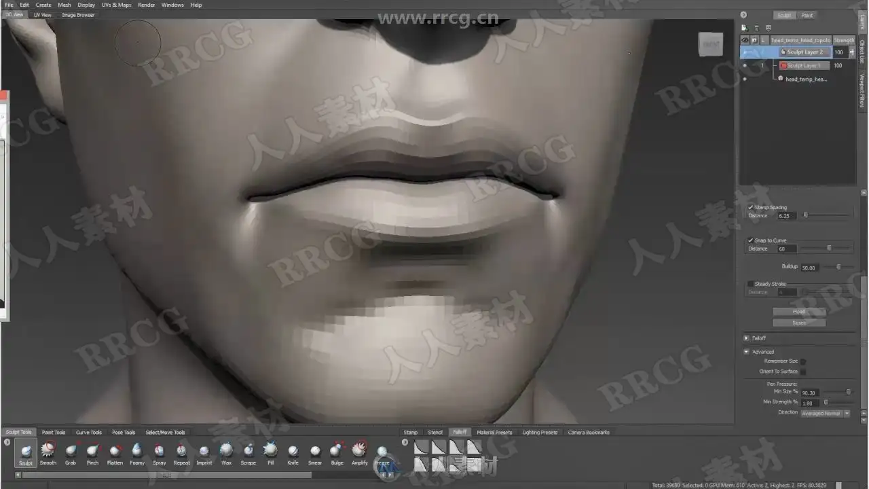Enable Steady Stroke checkbox
The width and height of the screenshot is (869, 489).
(750, 284)
